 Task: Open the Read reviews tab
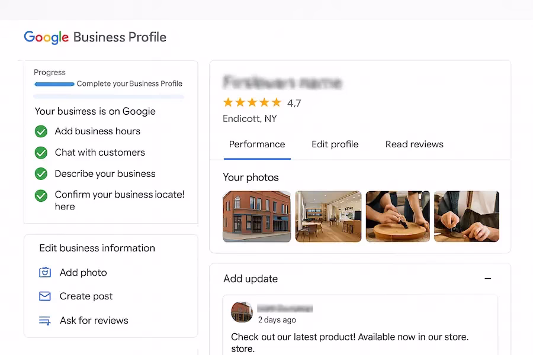click(414, 144)
